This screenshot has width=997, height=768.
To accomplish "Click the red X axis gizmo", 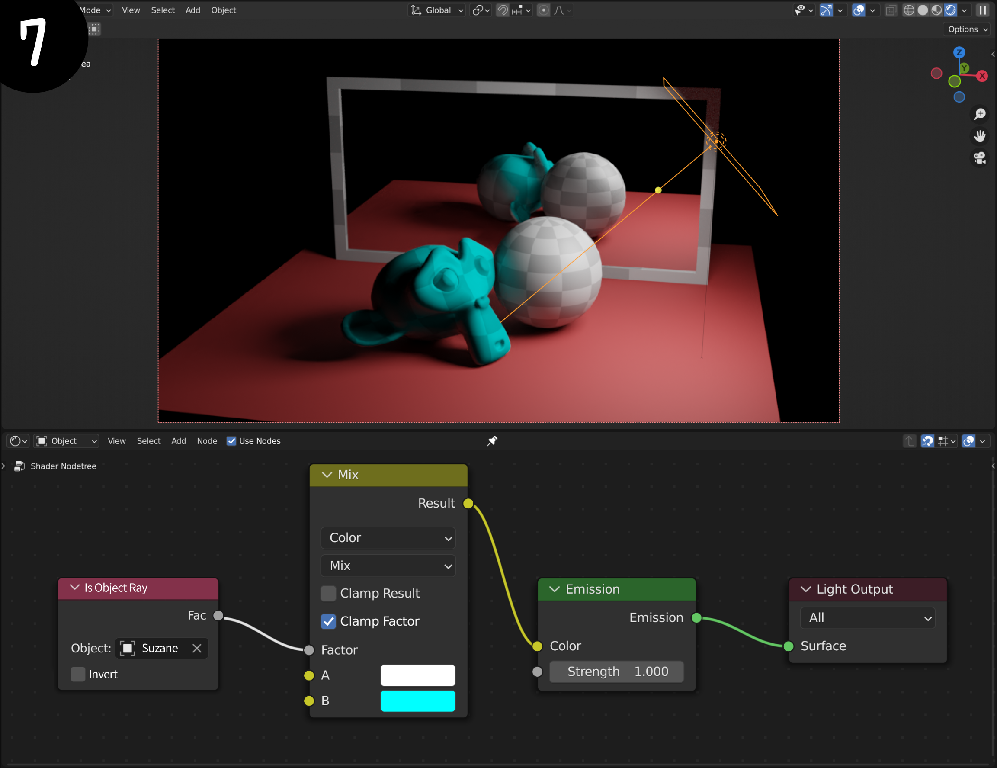I will (982, 76).
